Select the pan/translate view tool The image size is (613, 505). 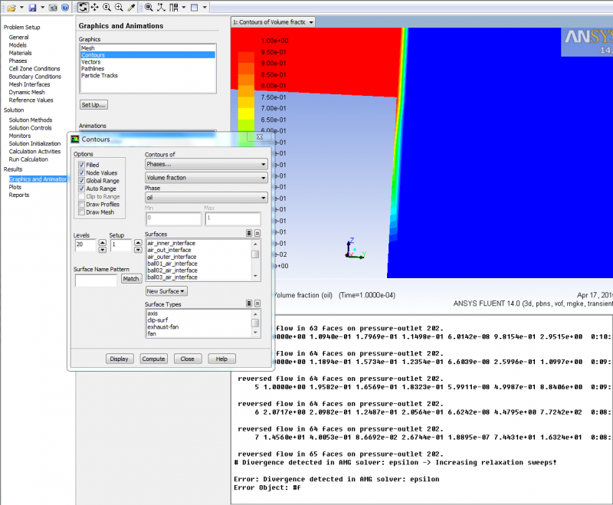tap(95, 8)
